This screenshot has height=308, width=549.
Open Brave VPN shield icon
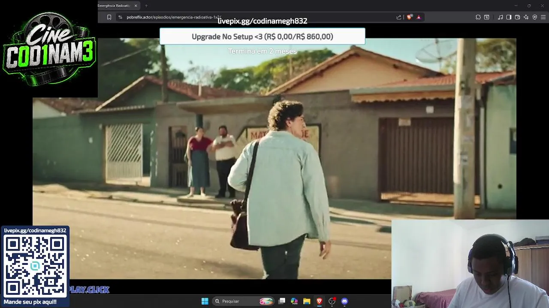pos(534,17)
